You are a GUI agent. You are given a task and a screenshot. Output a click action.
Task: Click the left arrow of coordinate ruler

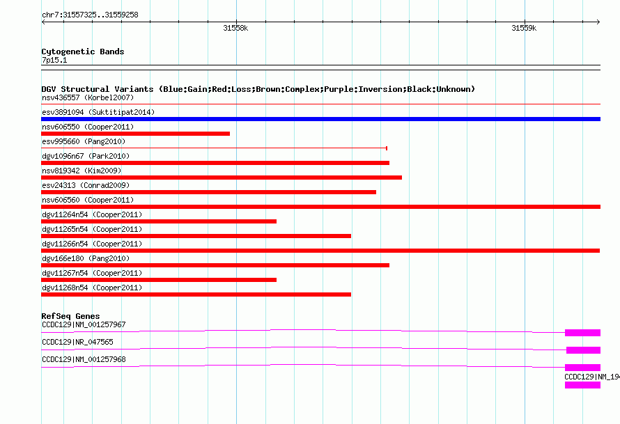(44, 22)
